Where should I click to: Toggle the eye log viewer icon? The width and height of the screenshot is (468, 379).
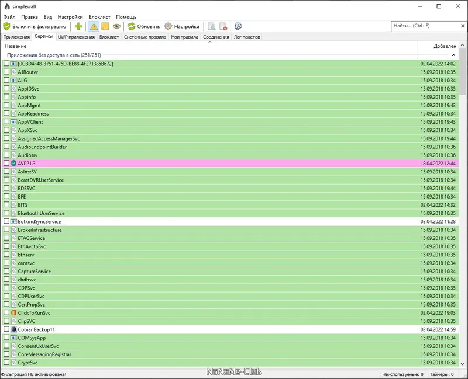point(116,26)
